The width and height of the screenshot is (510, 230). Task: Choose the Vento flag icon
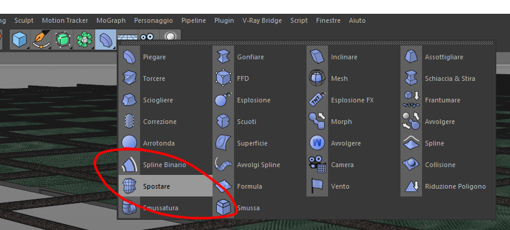click(317, 186)
